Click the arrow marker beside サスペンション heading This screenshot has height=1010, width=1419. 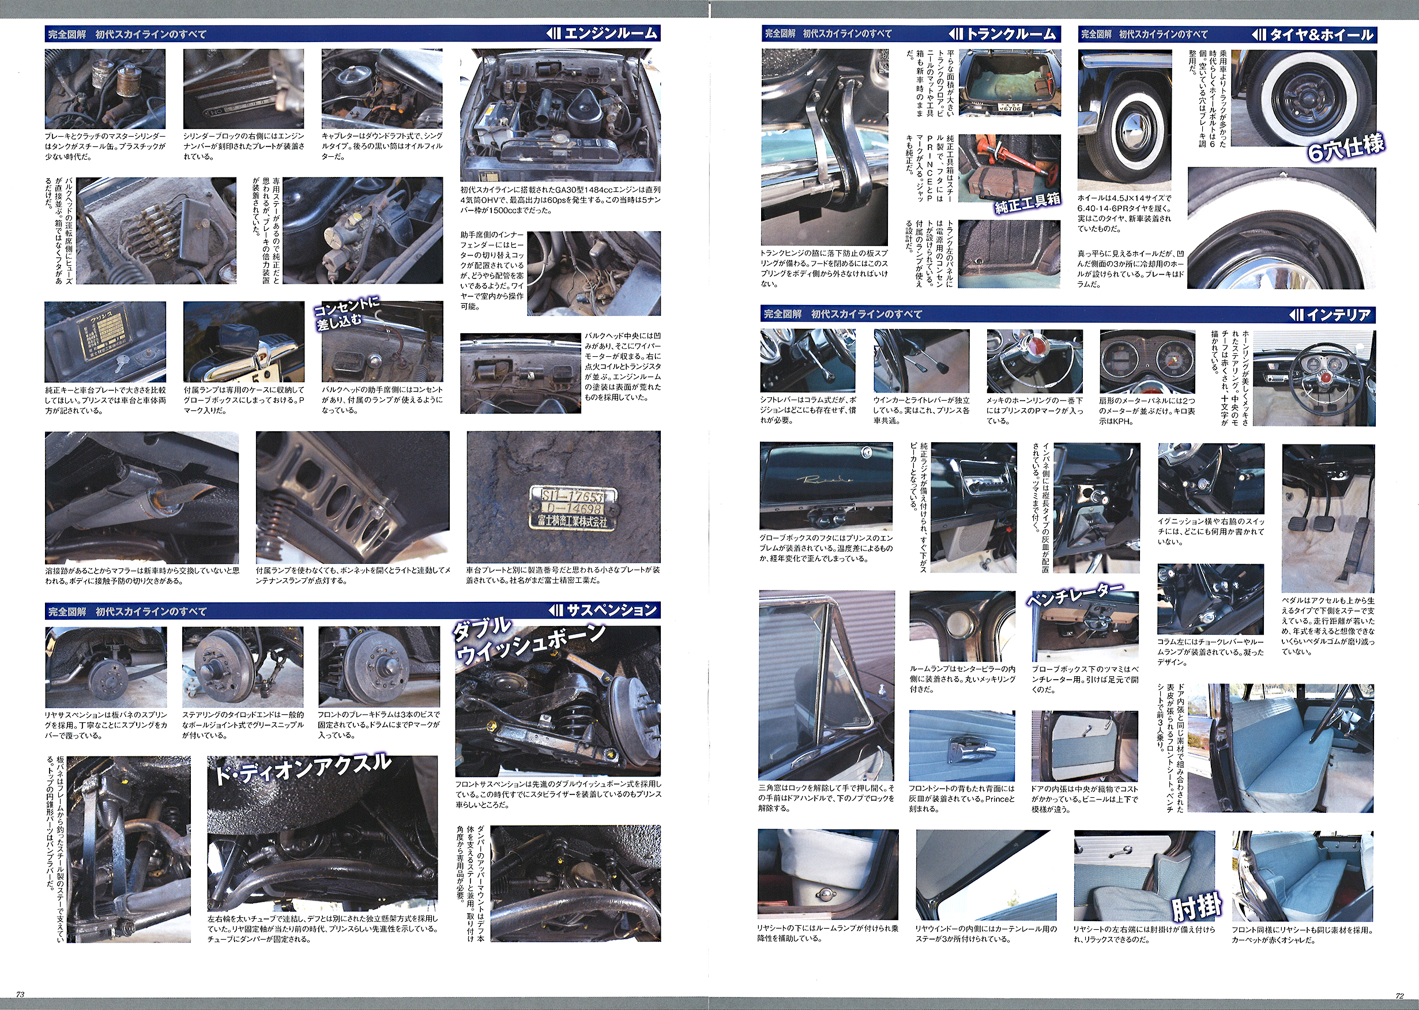tap(556, 610)
